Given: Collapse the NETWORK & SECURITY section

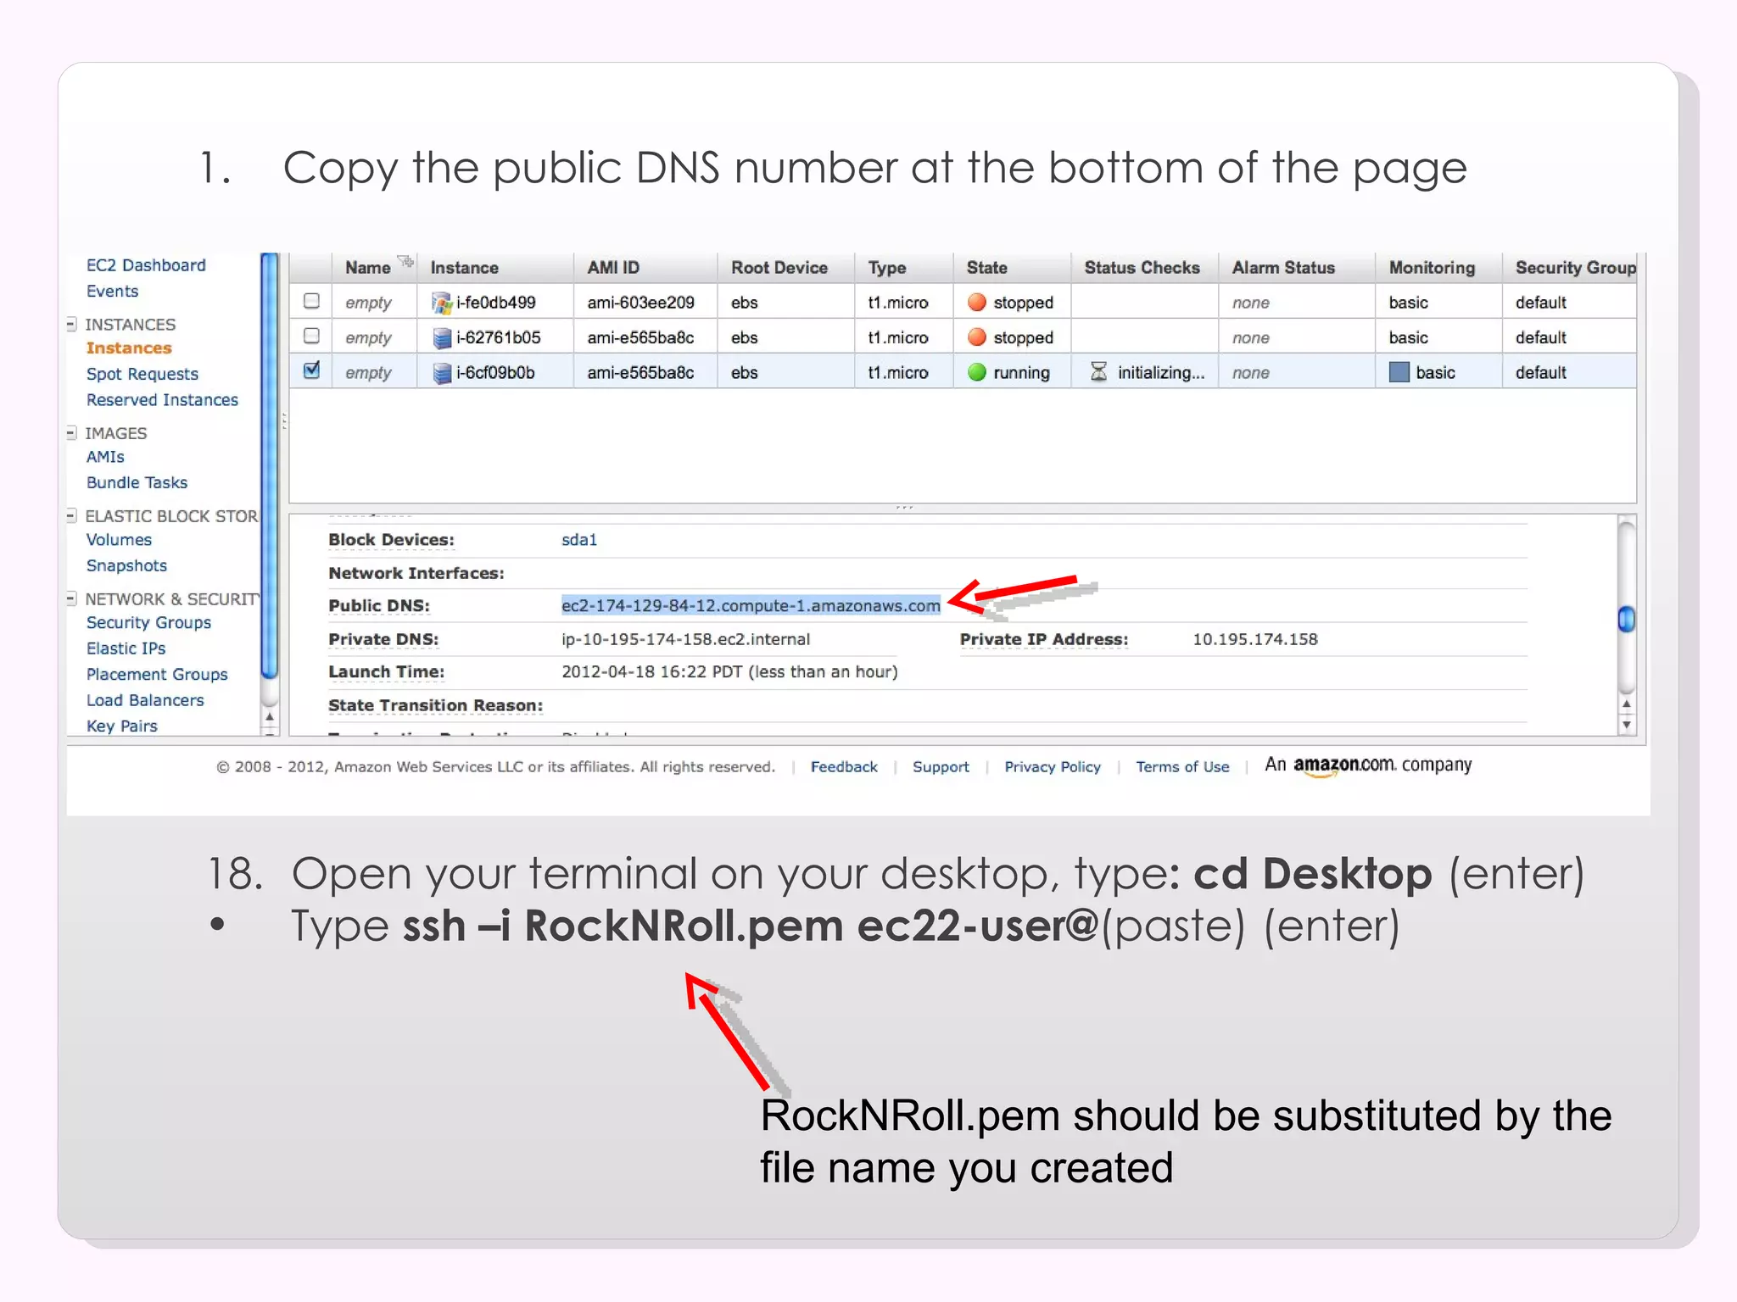Looking at the screenshot, I should click(72, 598).
